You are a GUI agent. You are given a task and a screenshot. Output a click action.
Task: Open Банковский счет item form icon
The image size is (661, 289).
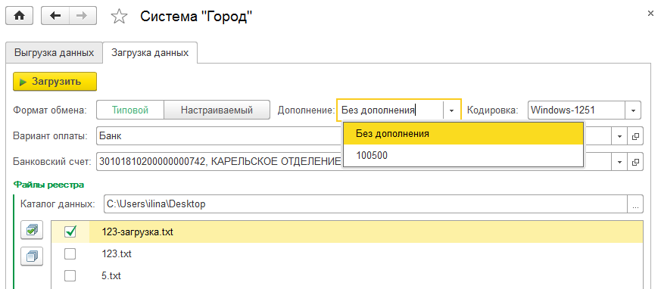click(636, 162)
